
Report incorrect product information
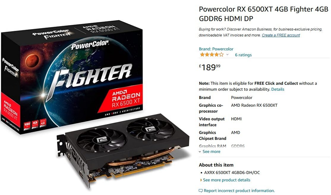239,191
